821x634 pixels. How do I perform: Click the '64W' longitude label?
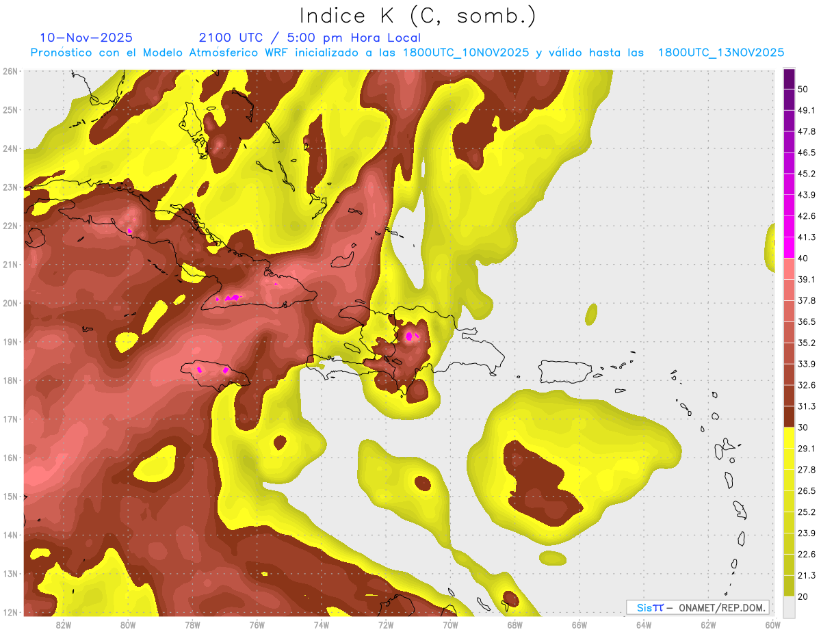(x=643, y=624)
